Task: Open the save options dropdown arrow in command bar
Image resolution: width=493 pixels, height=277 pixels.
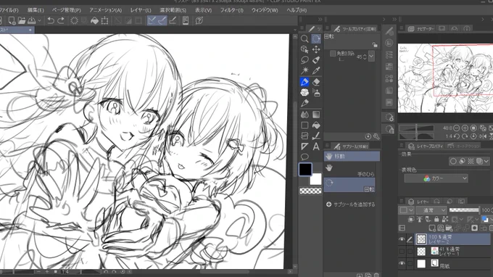Action: [39, 21]
